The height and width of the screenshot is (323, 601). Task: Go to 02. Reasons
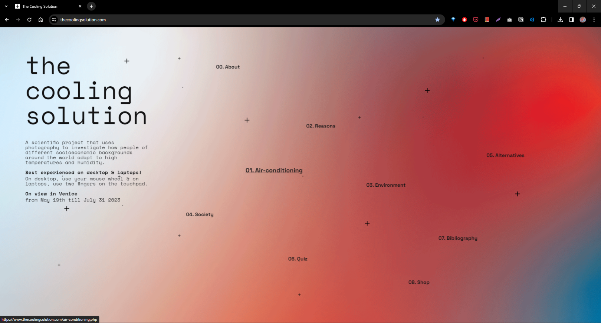[321, 126]
